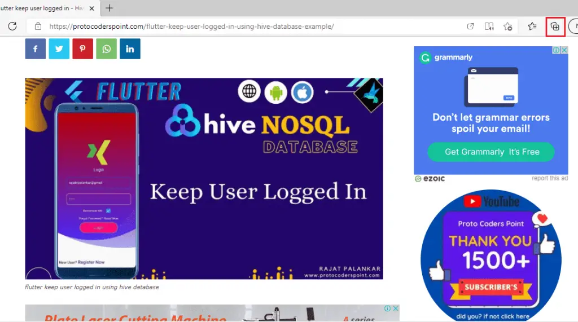Close the Grammarly ad with X
Viewport: 578px width, 322px height.
tap(564, 50)
